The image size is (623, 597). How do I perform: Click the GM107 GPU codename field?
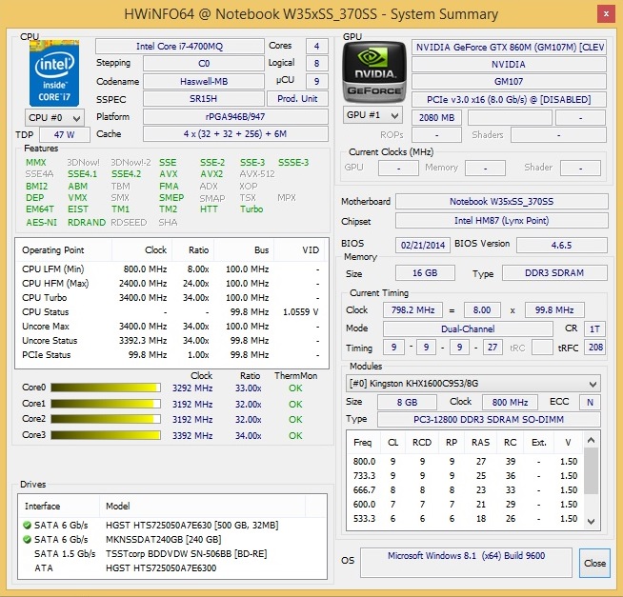[x=509, y=82]
